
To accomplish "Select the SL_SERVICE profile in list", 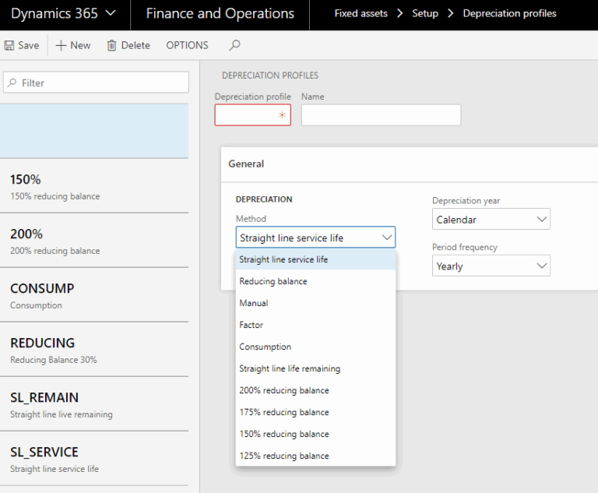I will 94,459.
